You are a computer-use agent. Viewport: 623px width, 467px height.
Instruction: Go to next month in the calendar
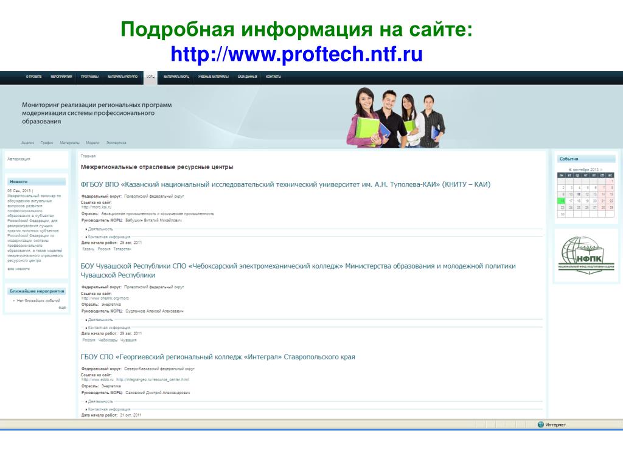click(600, 170)
